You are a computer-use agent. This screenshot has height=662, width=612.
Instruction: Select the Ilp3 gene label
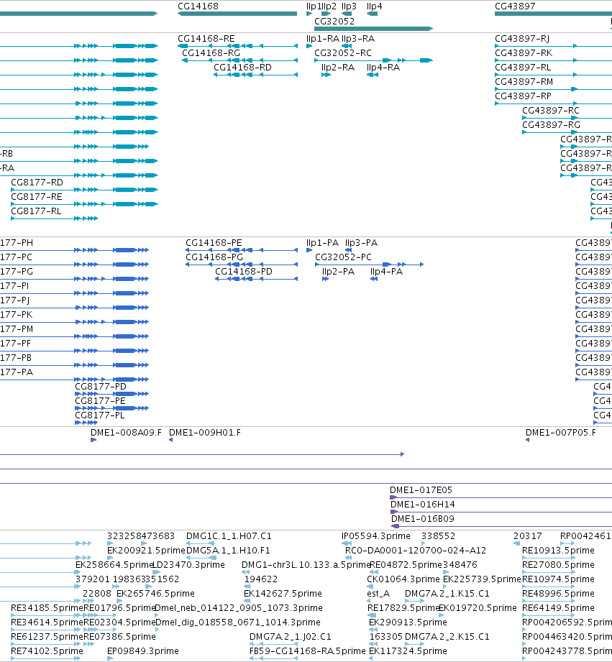click(349, 6)
